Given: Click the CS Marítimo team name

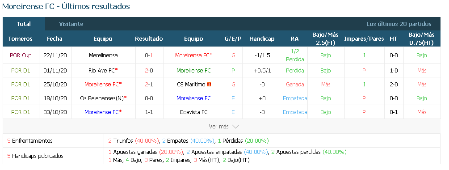Looking at the screenshot, I should (x=191, y=84).
